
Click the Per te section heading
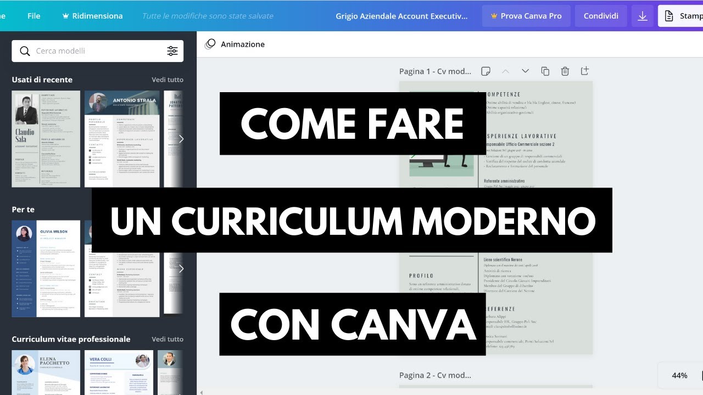23,209
